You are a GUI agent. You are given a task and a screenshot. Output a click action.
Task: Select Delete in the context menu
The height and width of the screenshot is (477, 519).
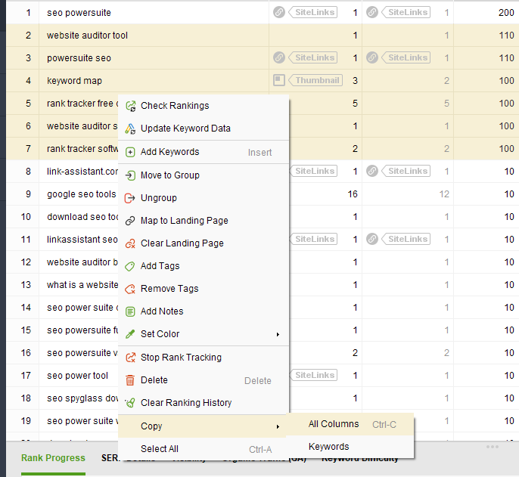point(204,380)
